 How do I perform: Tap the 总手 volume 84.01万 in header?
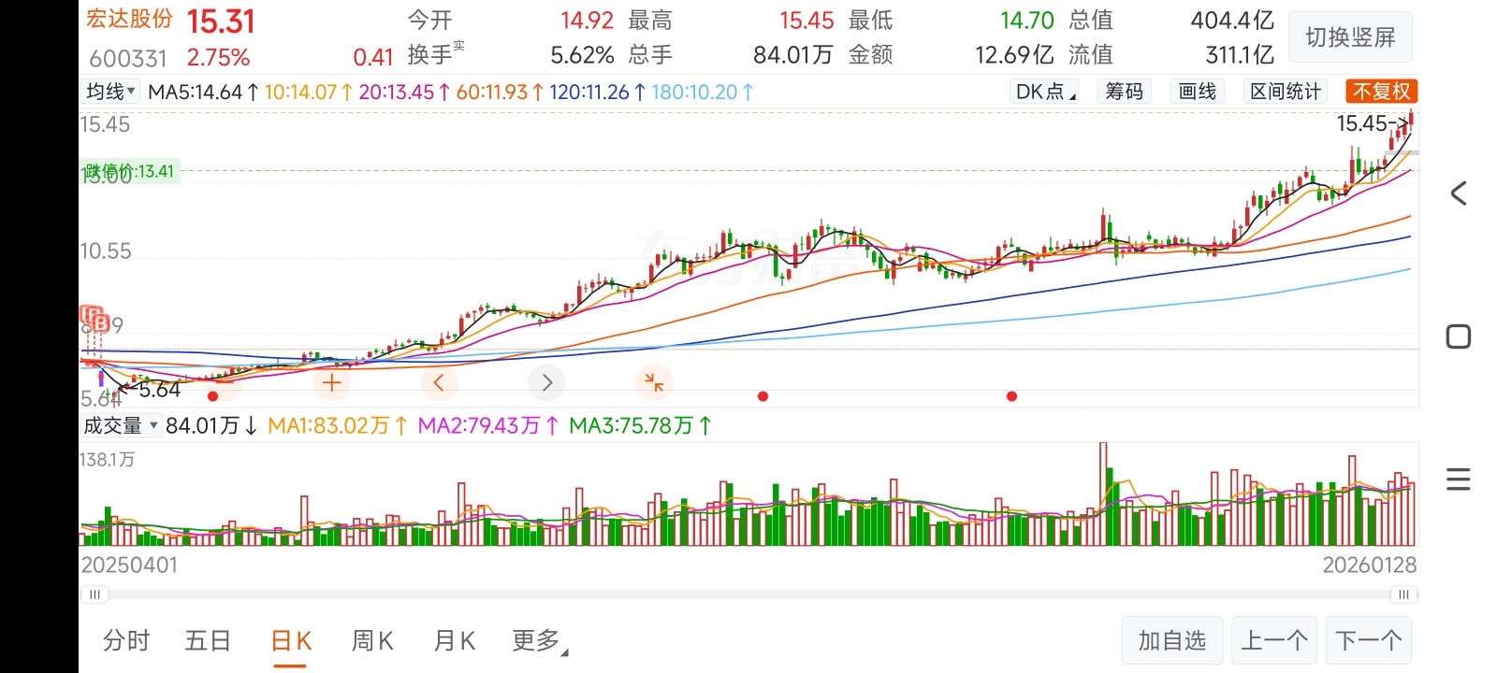pyautogui.click(x=793, y=55)
